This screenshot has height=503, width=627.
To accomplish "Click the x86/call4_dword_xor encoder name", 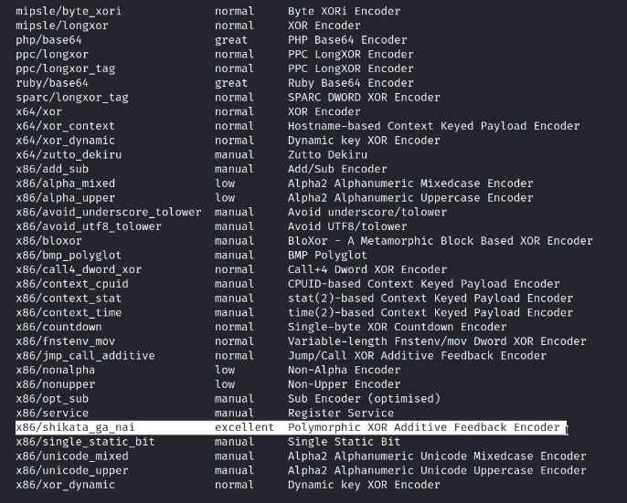I will click(x=79, y=269).
